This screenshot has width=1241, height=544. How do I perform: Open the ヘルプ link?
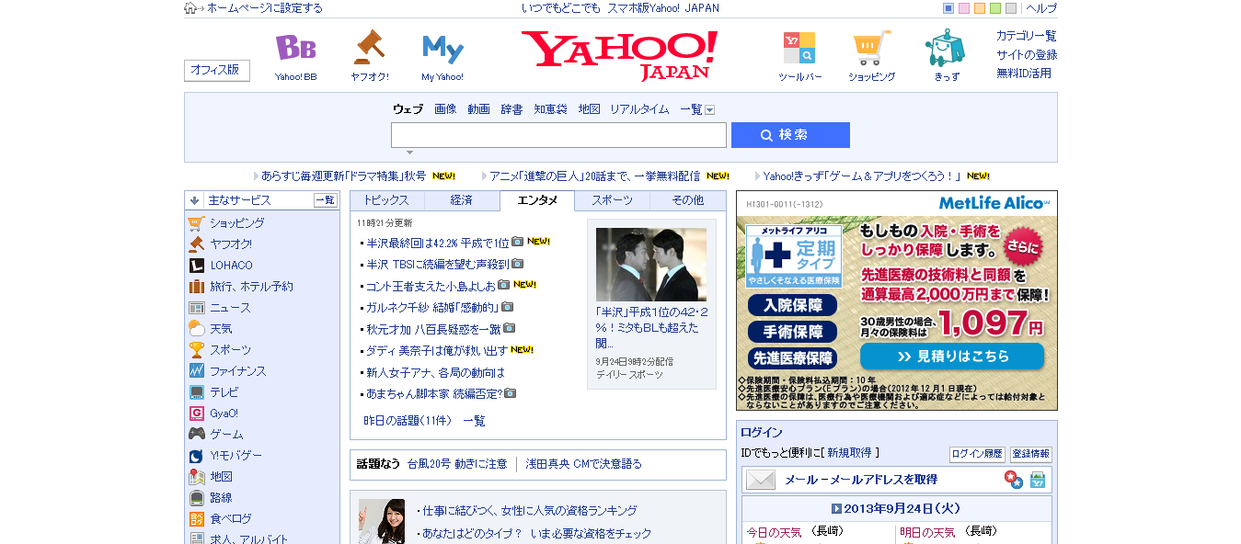tap(1041, 8)
